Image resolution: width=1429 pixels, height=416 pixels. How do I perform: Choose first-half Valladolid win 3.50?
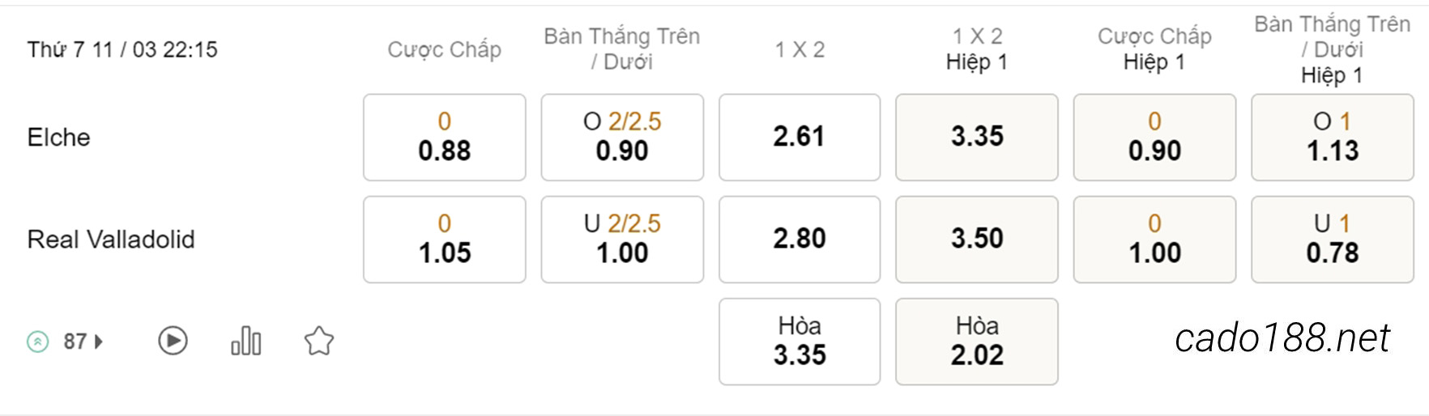977,239
